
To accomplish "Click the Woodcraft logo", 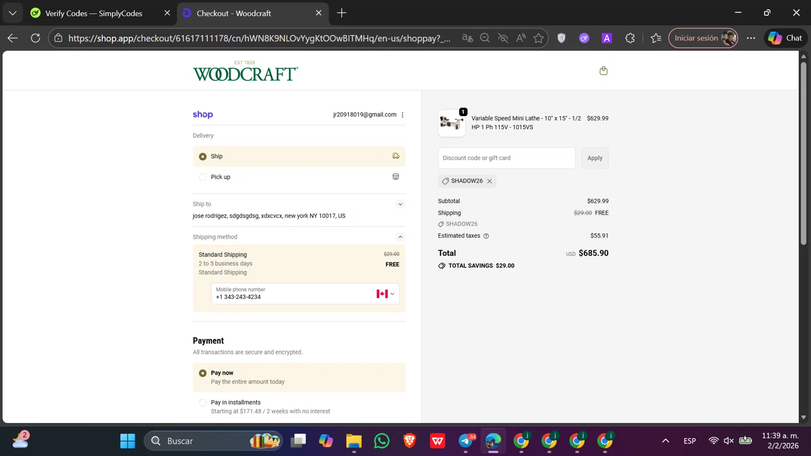I will point(245,71).
